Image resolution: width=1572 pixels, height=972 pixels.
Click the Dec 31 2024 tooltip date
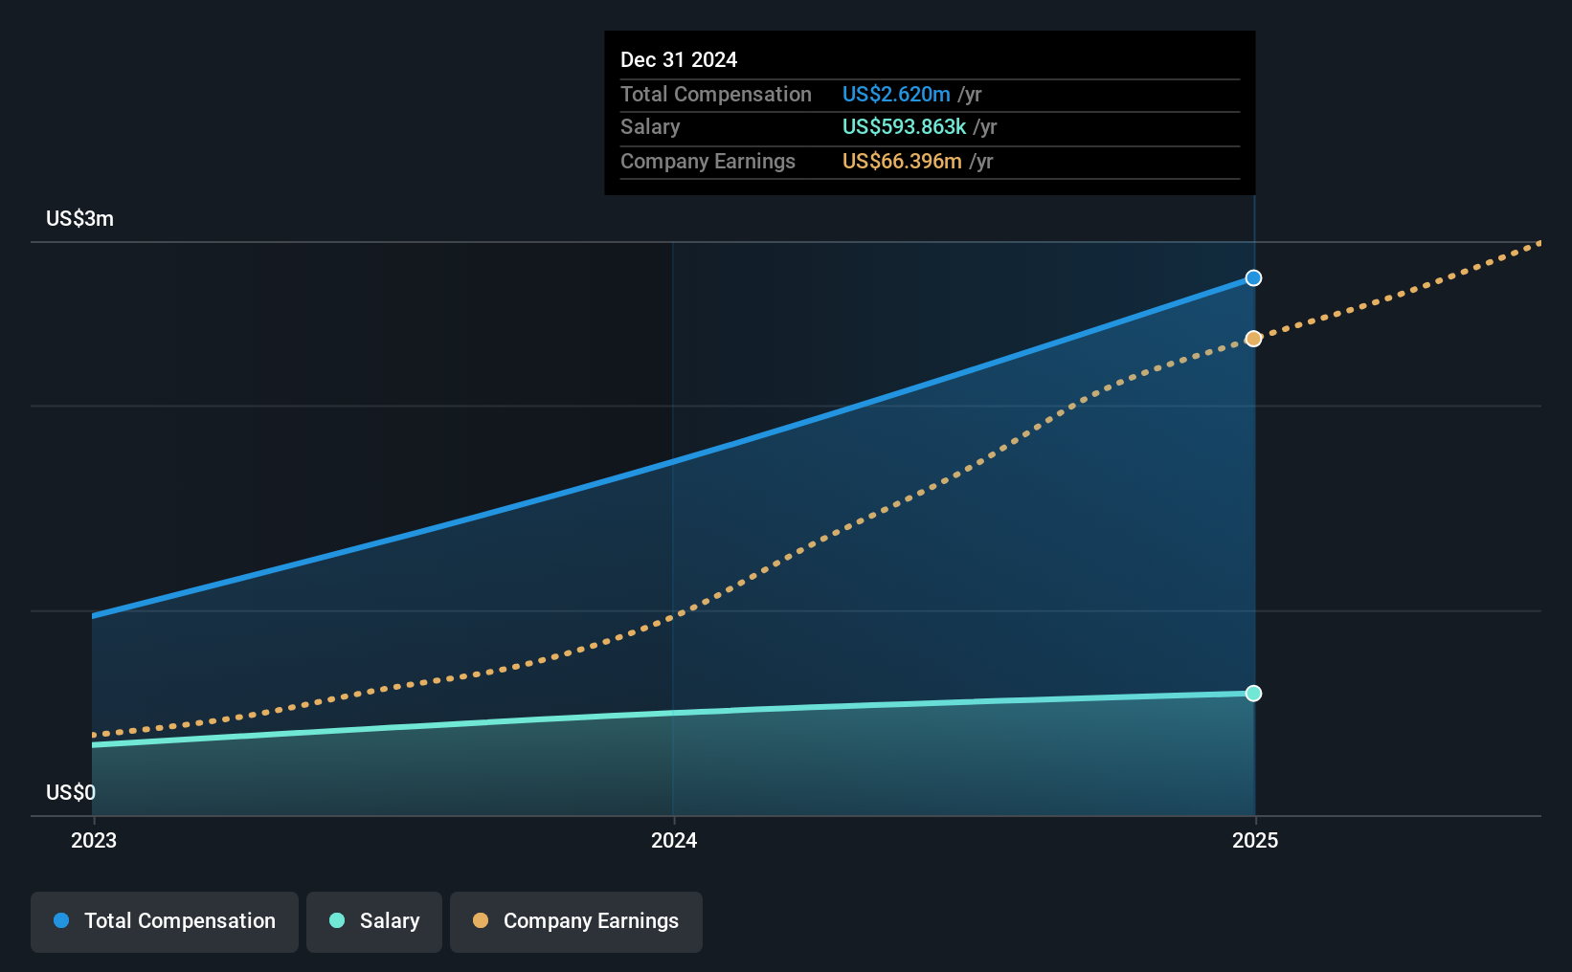(x=679, y=59)
